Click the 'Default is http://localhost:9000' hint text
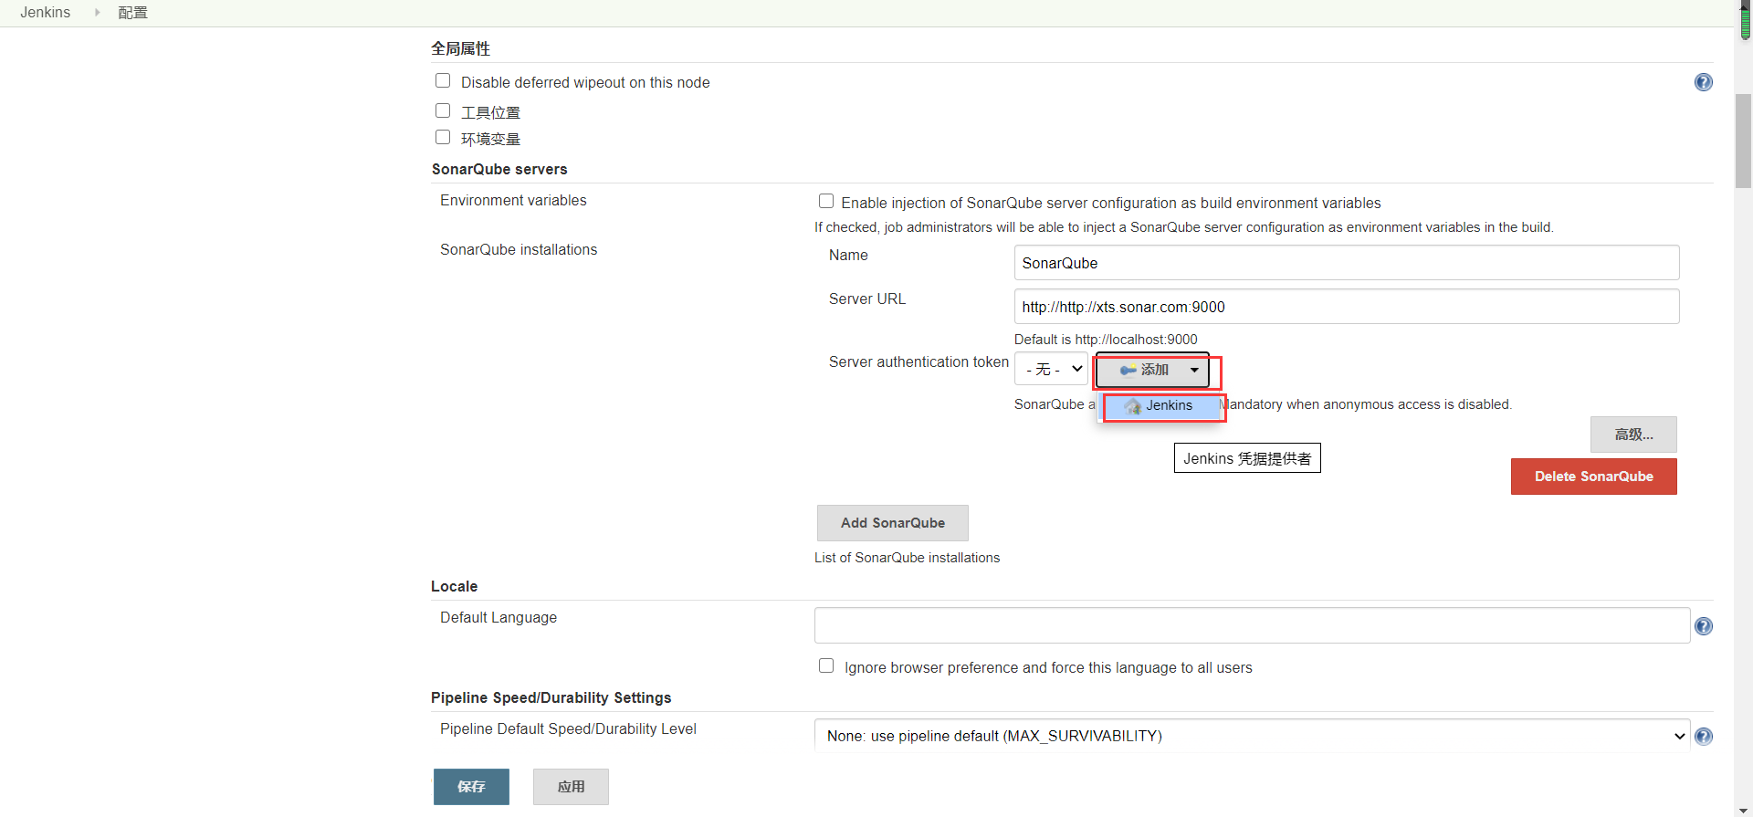The image size is (1753, 817). [1106, 340]
